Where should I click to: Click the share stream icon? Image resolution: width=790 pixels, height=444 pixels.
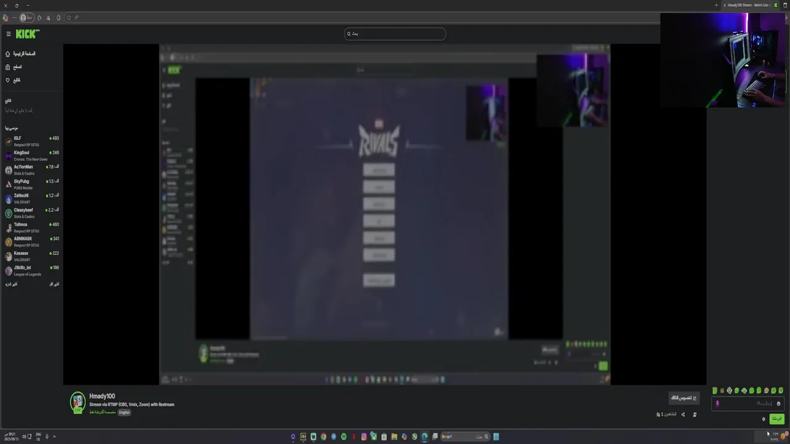683,414
